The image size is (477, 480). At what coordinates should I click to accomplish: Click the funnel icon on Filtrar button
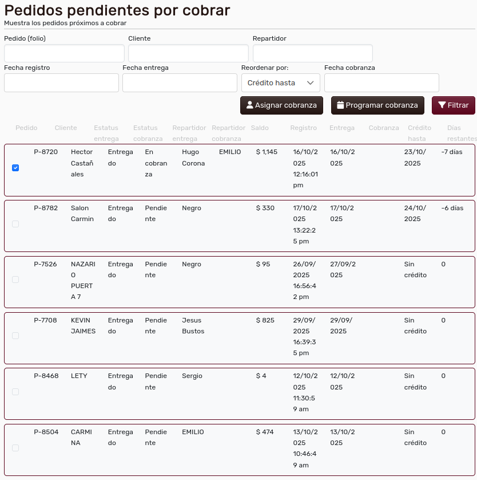click(x=441, y=105)
